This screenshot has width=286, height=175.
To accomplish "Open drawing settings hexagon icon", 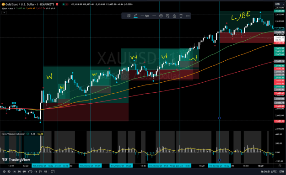I will coord(161,16).
